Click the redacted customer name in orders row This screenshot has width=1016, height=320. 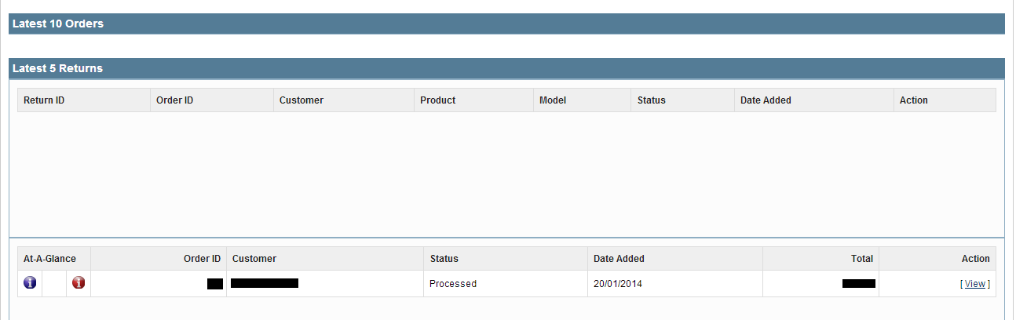(x=265, y=283)
